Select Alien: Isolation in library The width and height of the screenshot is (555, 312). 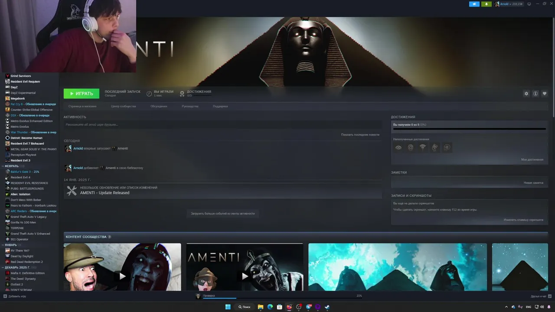tap(20, 194)
